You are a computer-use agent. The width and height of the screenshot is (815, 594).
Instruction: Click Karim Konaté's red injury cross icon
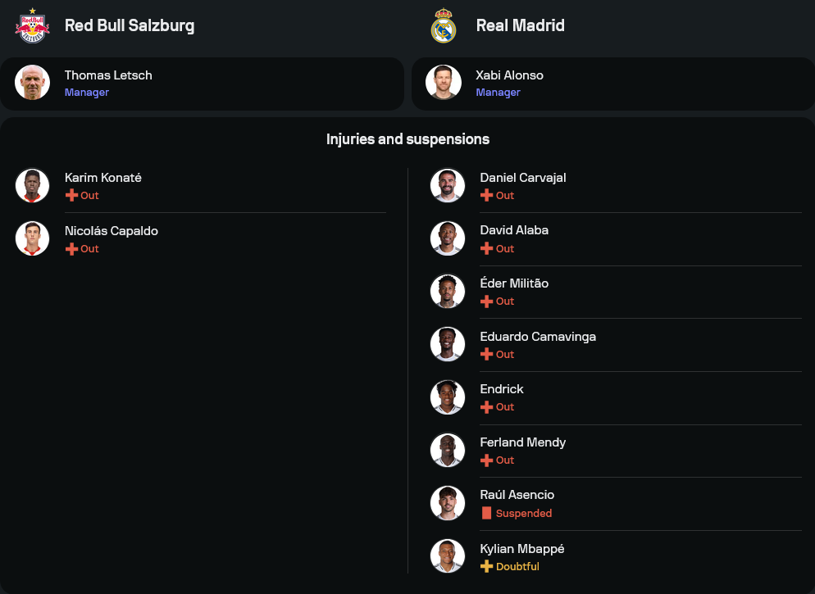click(71, 195)
